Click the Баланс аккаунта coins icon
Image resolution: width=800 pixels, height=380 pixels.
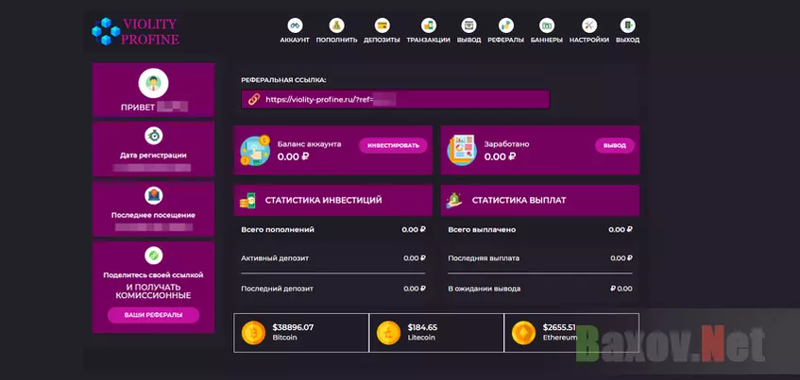pyautogui.click(x=255, y=150)
